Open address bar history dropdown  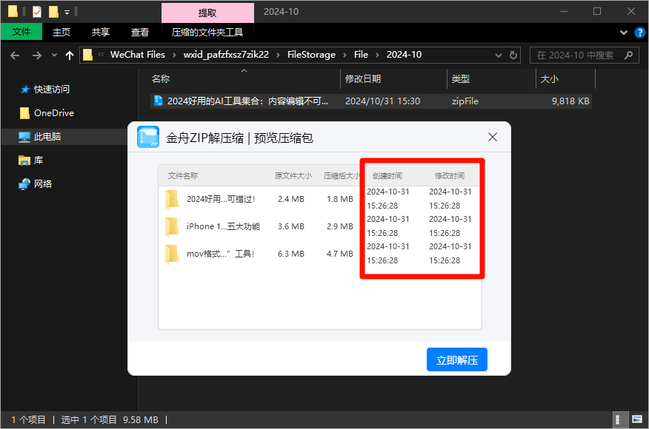499,55
